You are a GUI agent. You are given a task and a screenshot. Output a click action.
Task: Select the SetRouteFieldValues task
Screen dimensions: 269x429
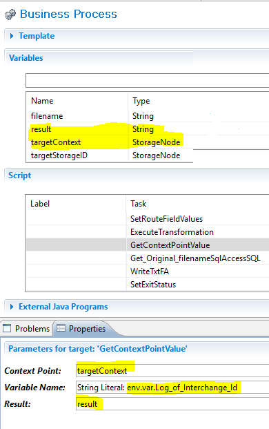coord(167,219)
